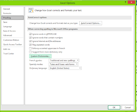
Task: Close the Excel Options dialog
Action: click(131, 2)
